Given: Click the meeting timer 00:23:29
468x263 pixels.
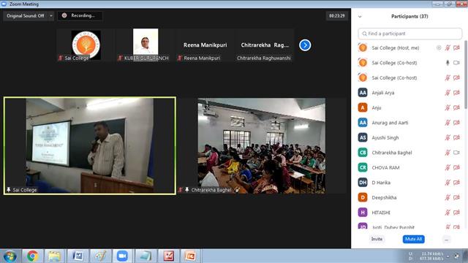Looking at the screenshot, I should point(337,16).
